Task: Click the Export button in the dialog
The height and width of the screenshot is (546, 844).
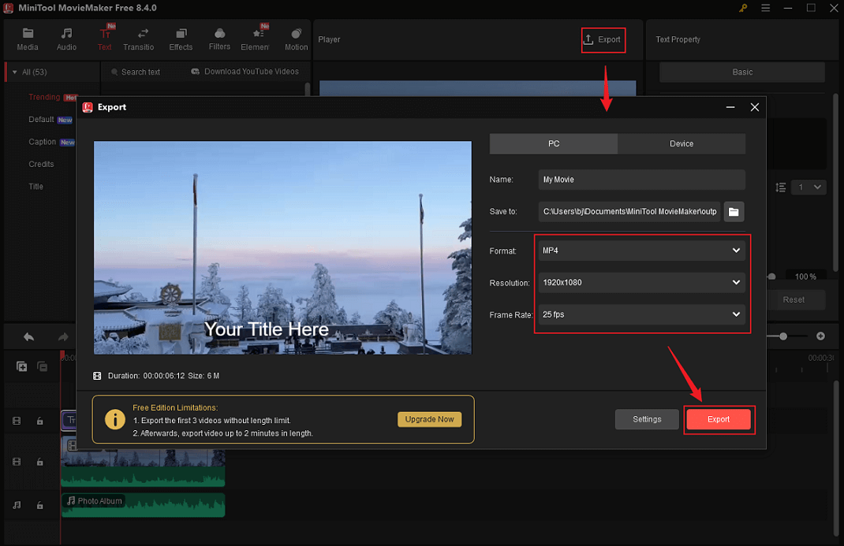Action: (719, 419)
